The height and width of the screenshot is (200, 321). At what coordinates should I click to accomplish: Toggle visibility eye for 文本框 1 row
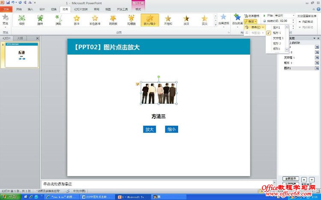[317, 58]
